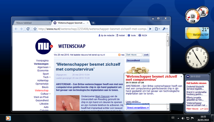Bookmark the page using the star icon
The image size is (214, 122).
click(35, 29)
